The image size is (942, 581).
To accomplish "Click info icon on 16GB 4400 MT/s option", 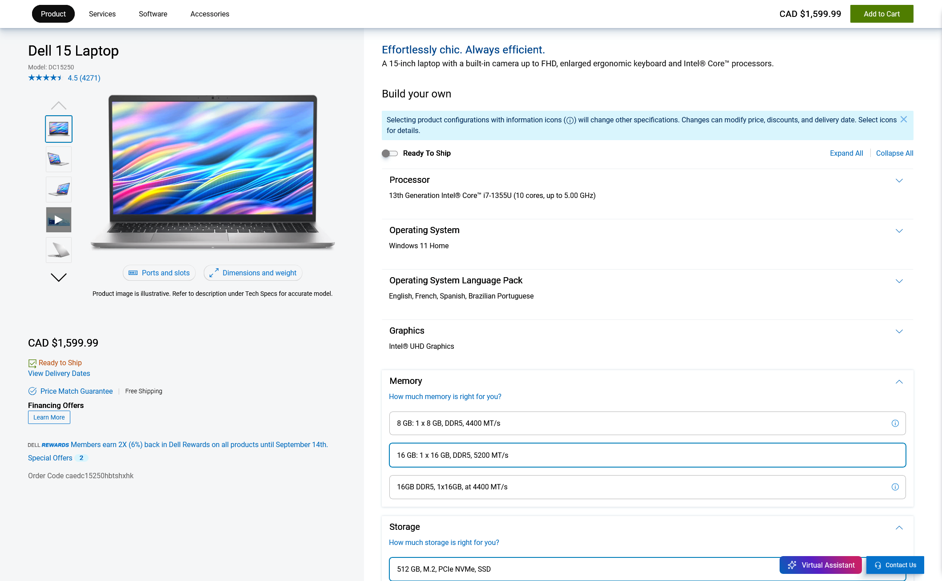I will 895,487.
